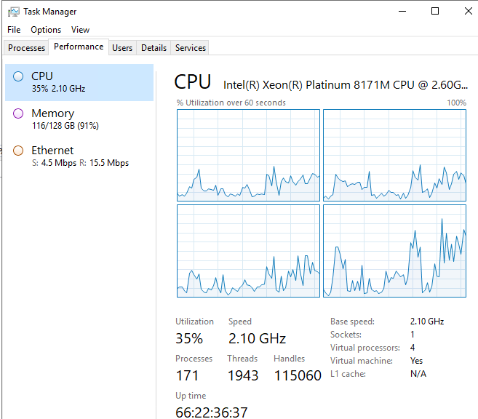Viewport: 478px width, 419px height.
Task: Open the File menu
Action: point(14,30)
